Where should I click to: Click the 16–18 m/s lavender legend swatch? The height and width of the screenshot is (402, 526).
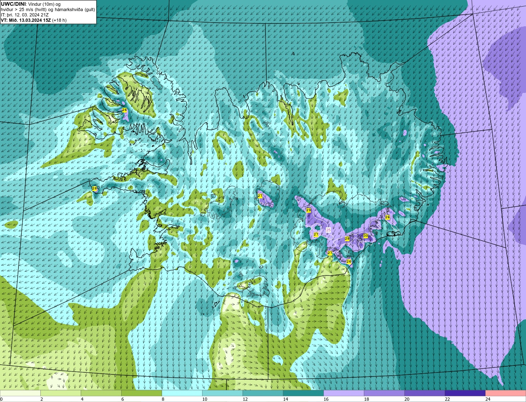344,393
